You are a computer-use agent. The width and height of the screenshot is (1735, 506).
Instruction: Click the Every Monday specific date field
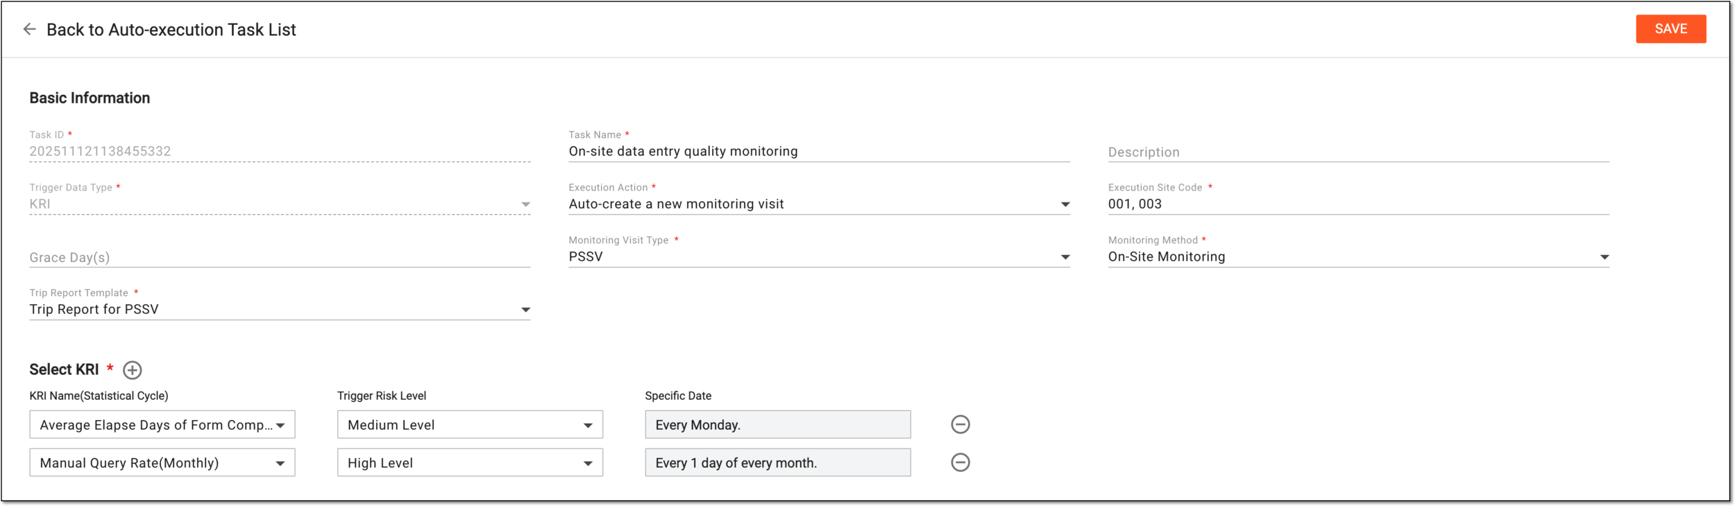pyautogui.click(x=778, y=425)
